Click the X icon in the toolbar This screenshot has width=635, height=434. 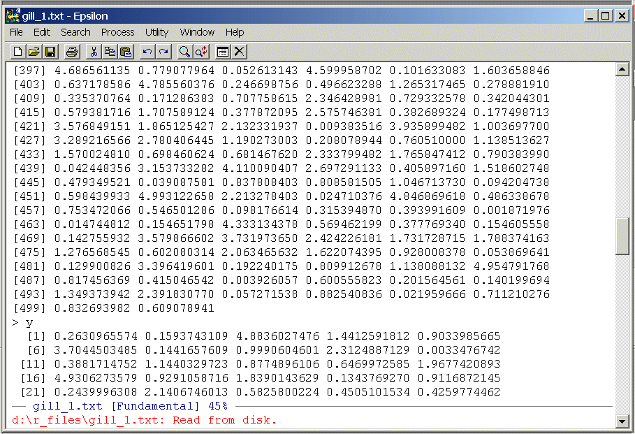pos(239,52)
